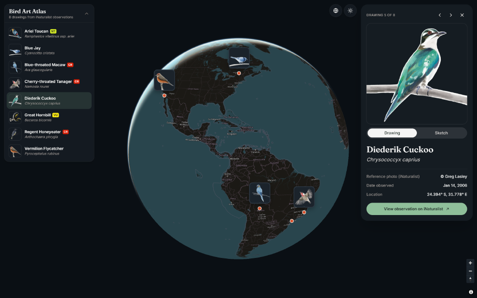Switch to the Sketch view
Screen dimensions: 477x298
tap(441, 133)
